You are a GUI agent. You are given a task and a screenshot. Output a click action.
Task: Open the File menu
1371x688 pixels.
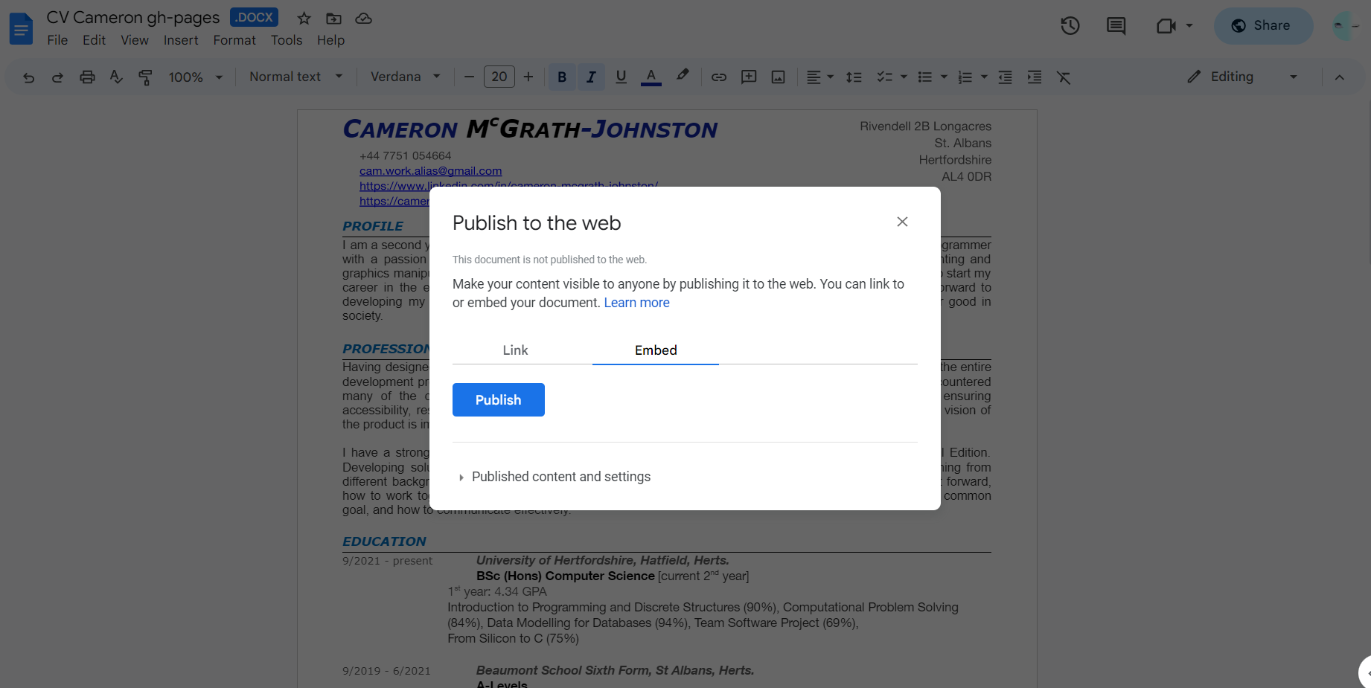(57, 40)
